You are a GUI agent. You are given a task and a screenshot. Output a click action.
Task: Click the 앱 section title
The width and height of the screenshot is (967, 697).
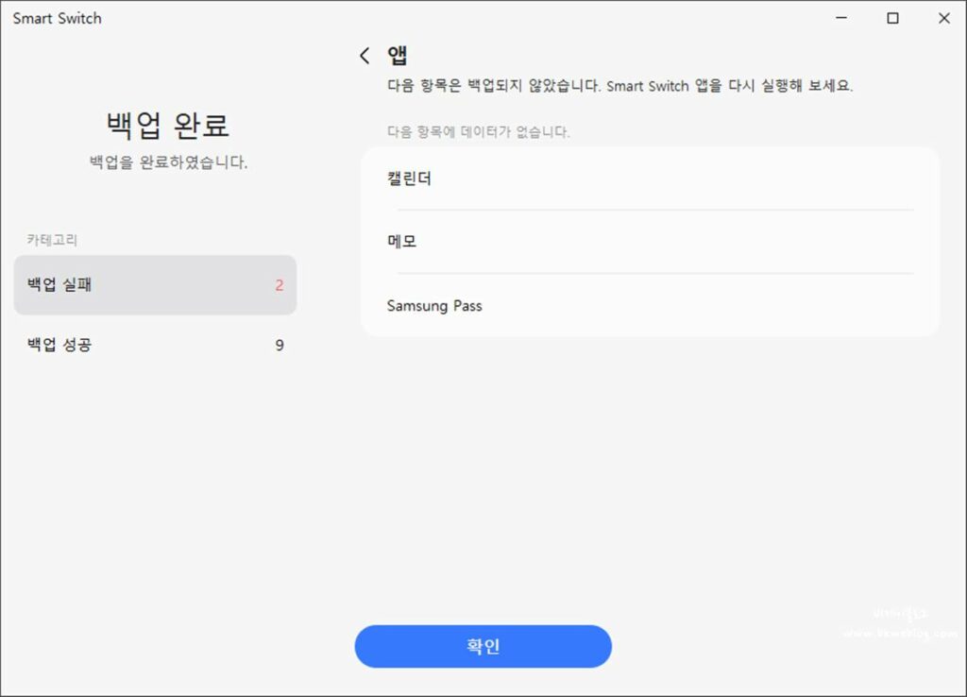pos(398,56)
